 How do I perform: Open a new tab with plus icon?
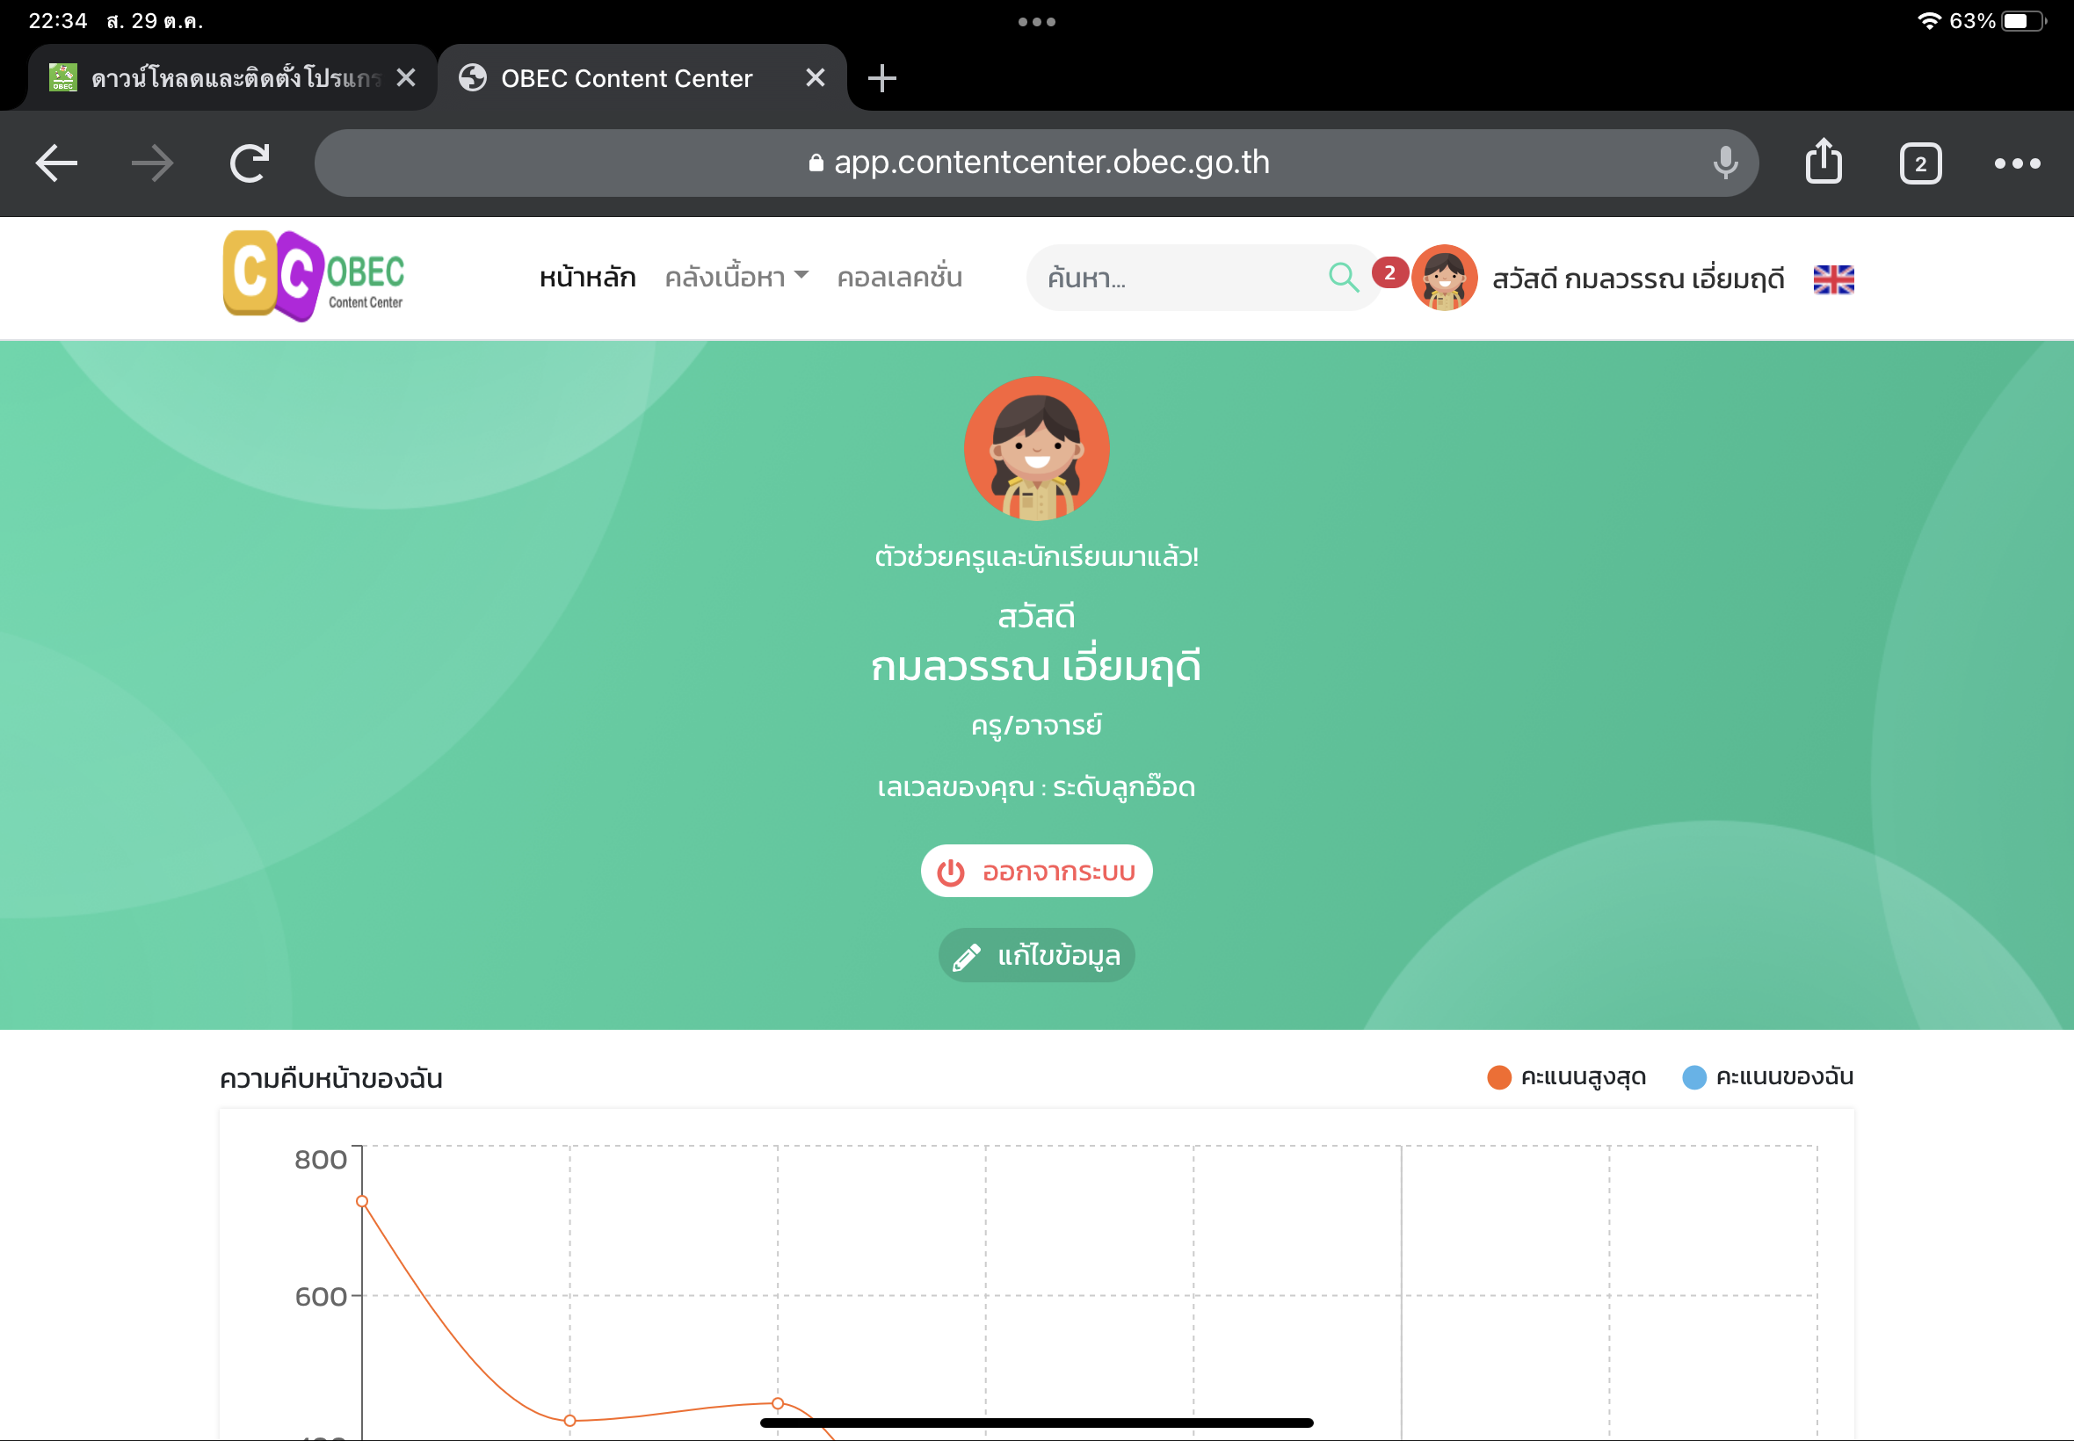(x=881, y=78)
